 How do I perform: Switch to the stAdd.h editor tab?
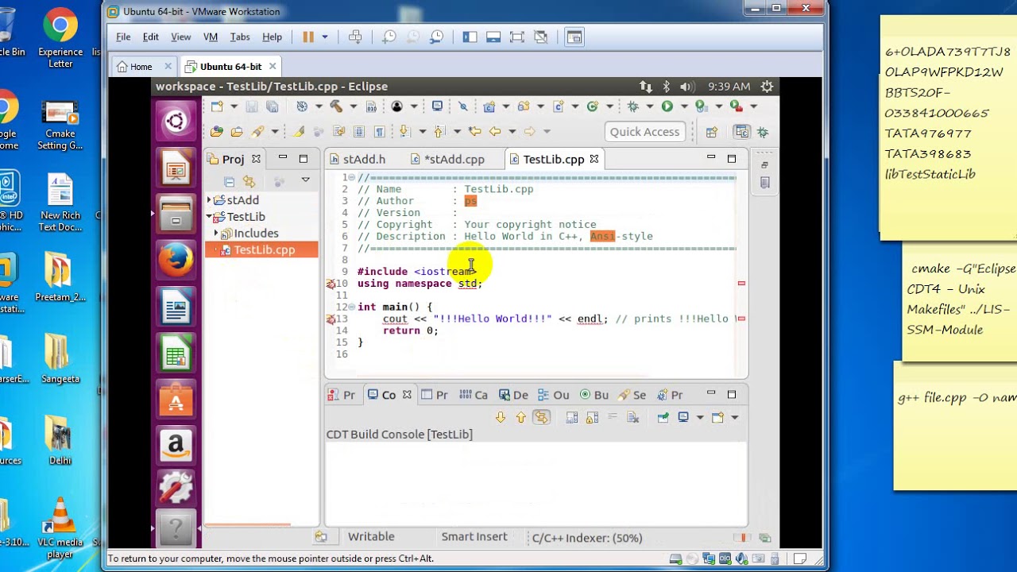[358, 159]
